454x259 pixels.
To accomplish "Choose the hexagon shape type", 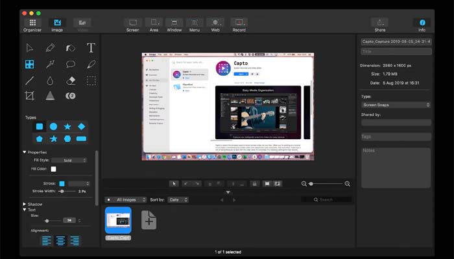I will (67, 139).
